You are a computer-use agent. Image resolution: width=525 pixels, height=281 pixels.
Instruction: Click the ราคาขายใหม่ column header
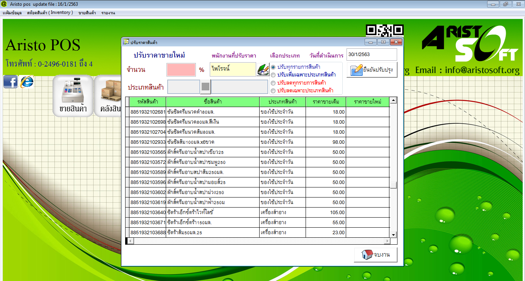[x=367, y=102]
